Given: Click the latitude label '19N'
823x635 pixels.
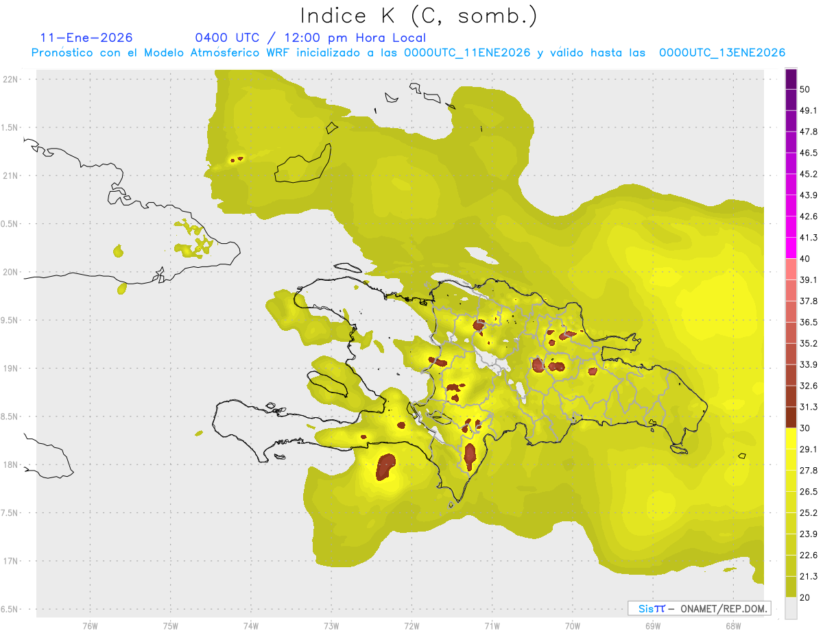Looking at the screenshot, I should [11, 369].
